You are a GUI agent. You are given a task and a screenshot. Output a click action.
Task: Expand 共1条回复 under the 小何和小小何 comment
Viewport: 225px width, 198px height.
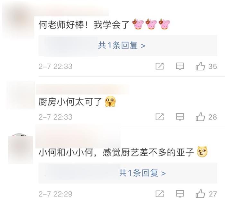click(143, 173)
